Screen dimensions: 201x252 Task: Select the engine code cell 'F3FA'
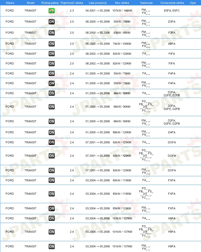[x=172, y=33]
